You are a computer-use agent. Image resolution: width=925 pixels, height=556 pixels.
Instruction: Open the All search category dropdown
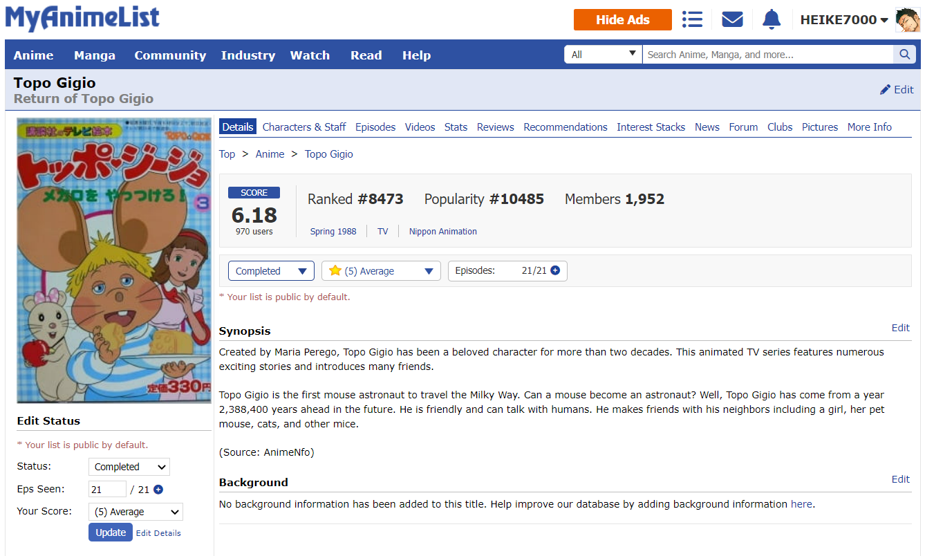coord(603,55)
